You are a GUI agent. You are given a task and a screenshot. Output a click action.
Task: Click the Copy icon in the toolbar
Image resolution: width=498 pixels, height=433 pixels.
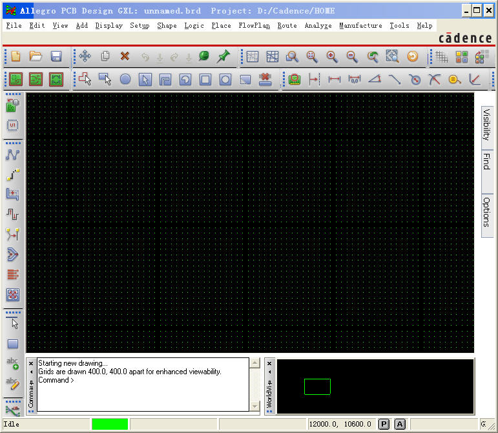pyautogui.click(x=105, y=56)
